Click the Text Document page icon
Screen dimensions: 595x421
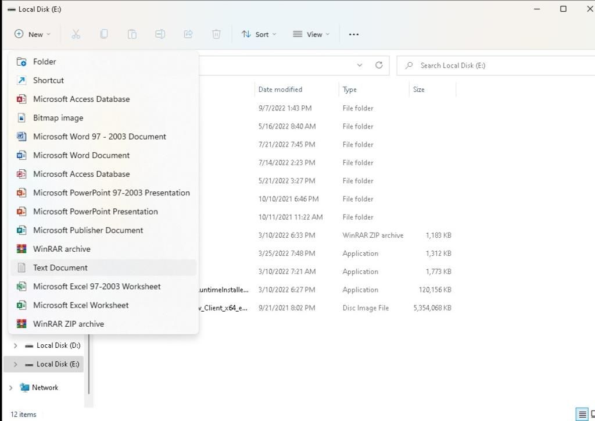[x=21, y=267]
